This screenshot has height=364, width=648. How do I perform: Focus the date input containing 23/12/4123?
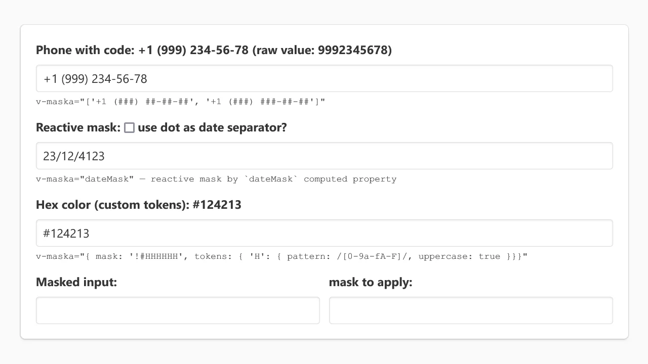coord(324,156)
